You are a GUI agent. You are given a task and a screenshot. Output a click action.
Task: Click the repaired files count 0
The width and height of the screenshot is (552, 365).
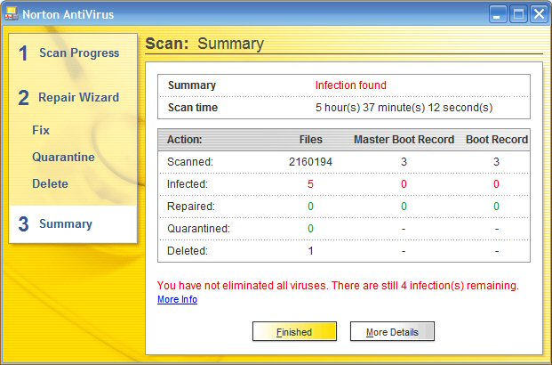pos(310,207)
